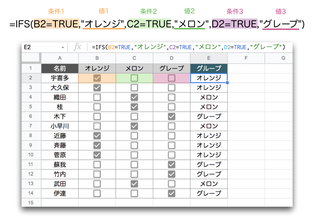The width and height of the screenshot is (313, 218).
Task: Select row 6 header
Action: pos(31,116)
